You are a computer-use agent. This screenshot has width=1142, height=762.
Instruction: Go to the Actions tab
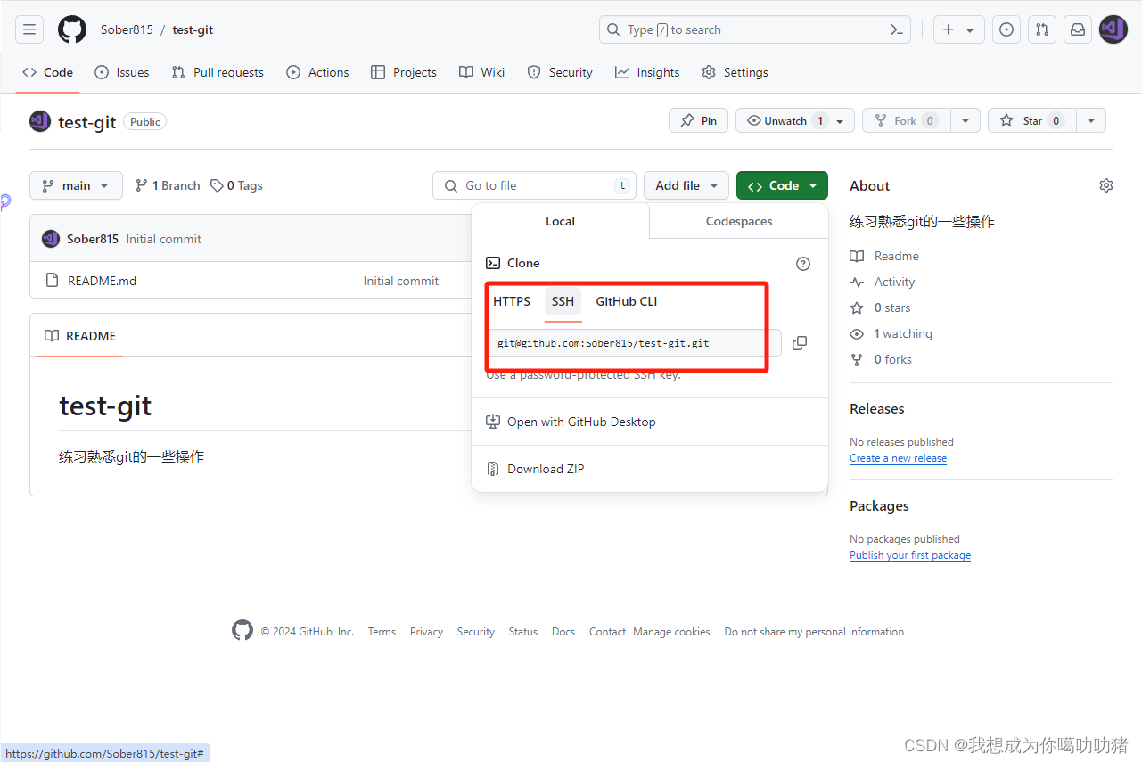[x=317, y=72]
